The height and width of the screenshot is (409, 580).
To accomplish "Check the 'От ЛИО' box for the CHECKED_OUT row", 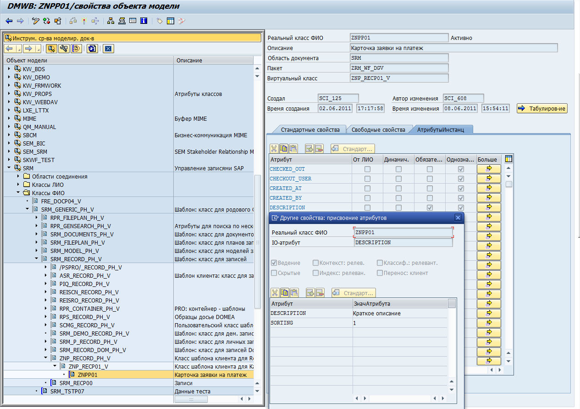I will point(367,169).
